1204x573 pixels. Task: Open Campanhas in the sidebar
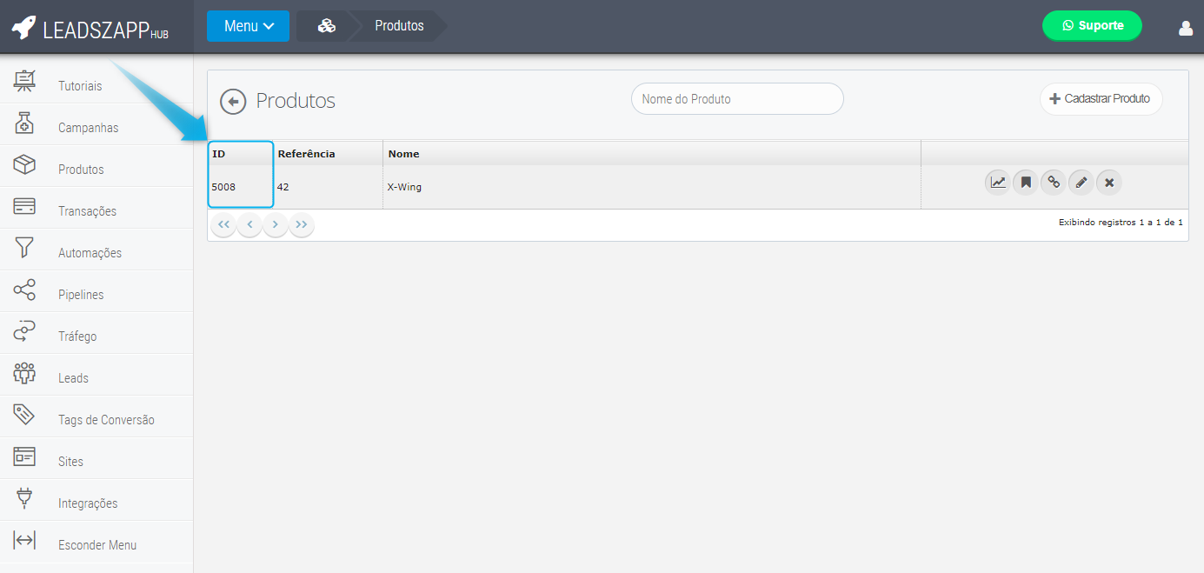(88, 128)
